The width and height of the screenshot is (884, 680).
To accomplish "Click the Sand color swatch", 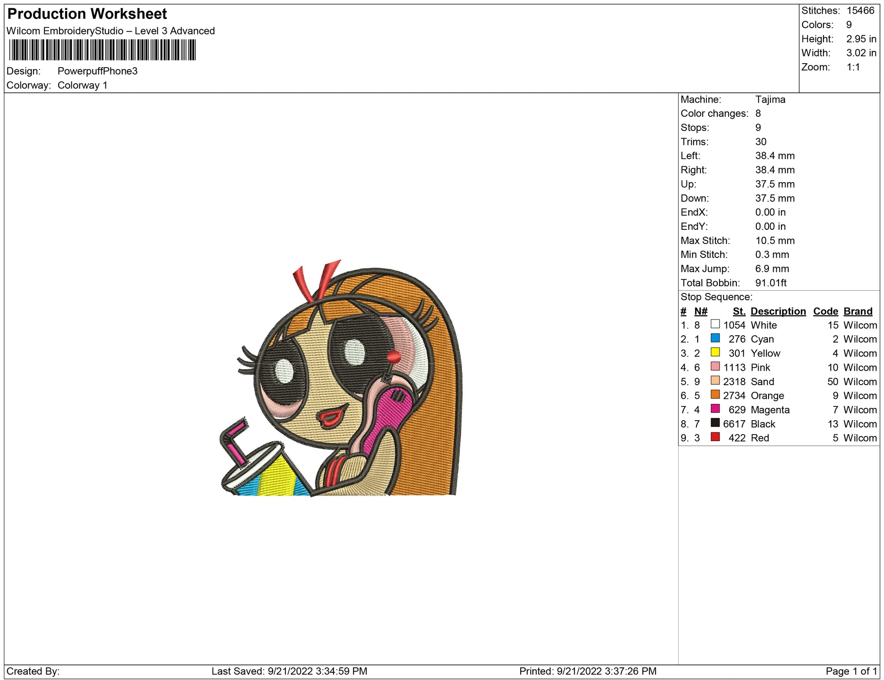I will pyautogui.click(x=715, y=380).
